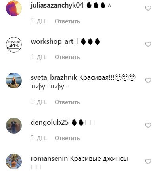Open romansenin's profile picture
The width and height of the screenshot is (159, 173).
(14, 162)
